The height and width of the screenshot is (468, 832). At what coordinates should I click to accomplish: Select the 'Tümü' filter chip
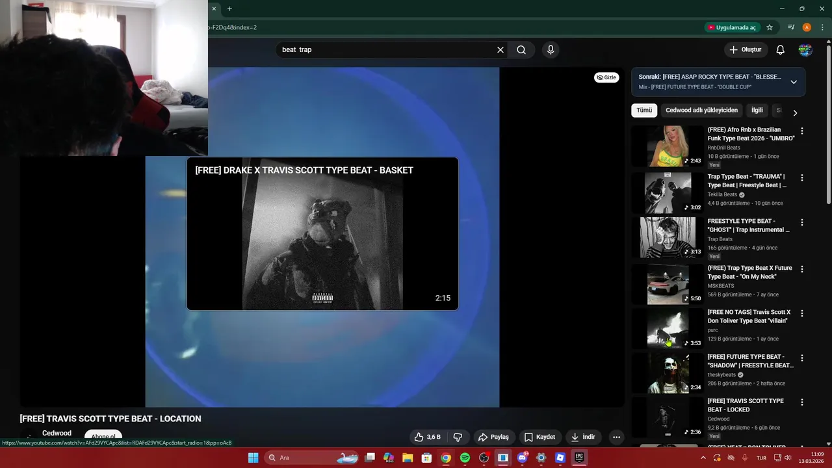click(644, 110)
